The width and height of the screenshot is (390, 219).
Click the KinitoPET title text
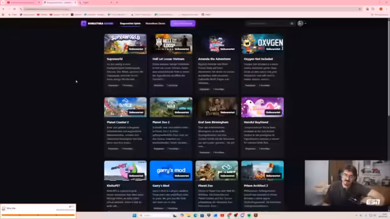pyautogui.click(x=113, y=186)
